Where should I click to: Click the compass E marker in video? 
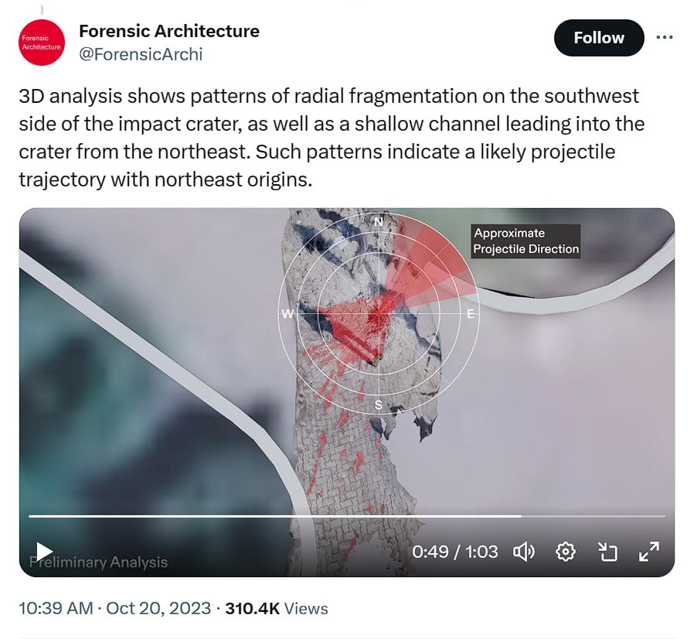tap(471, 314)
